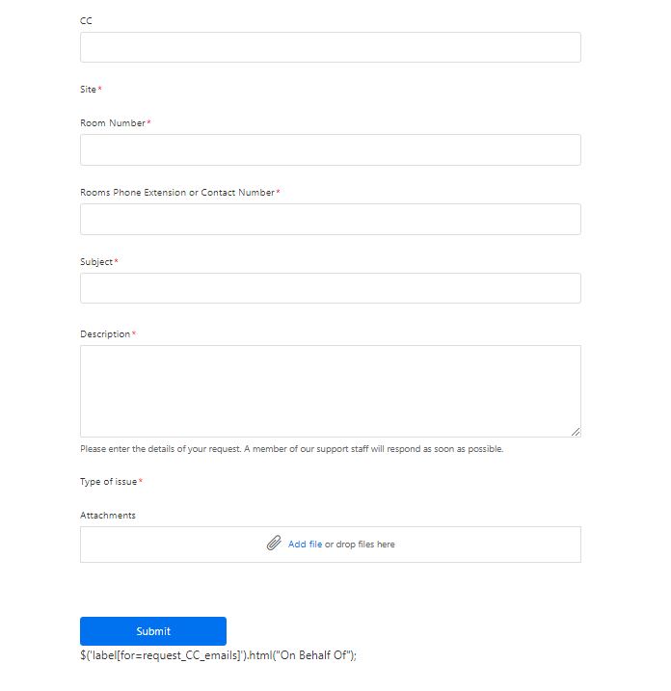Click the Site label

pos(89,90)
